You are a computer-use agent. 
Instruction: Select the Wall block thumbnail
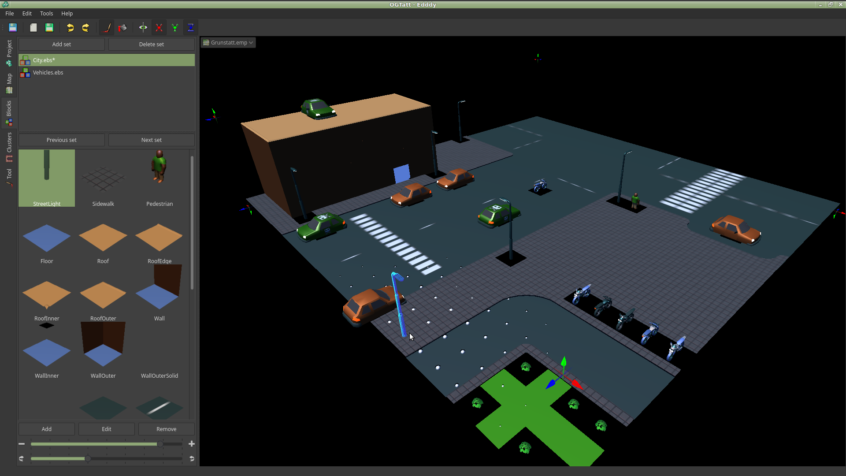[x=160, y=293]
